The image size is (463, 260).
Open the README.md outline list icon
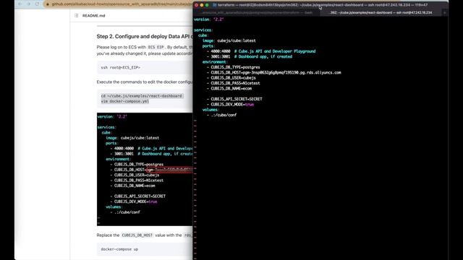click(77, 16)
